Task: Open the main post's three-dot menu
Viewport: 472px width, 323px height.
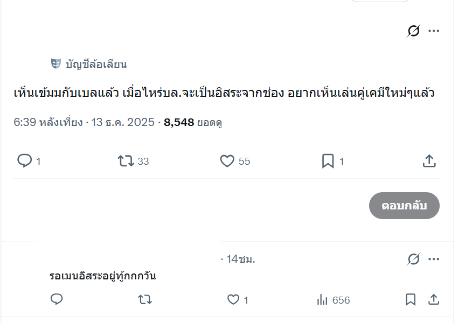Action: [x=434, y=31]
